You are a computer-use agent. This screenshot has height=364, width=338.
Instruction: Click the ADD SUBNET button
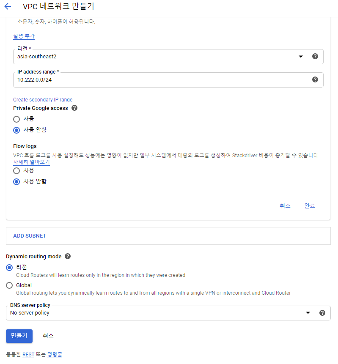click(30, 236)
